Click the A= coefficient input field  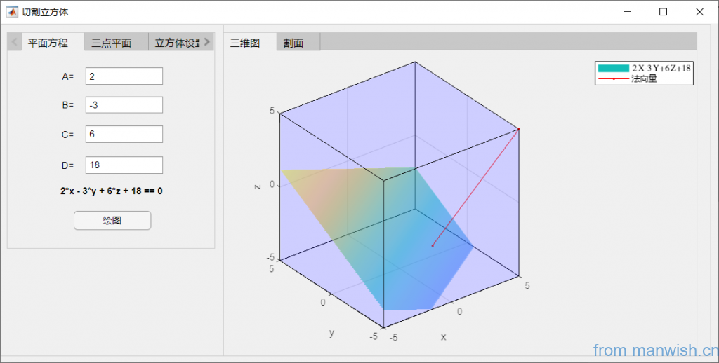click(124, 76)
